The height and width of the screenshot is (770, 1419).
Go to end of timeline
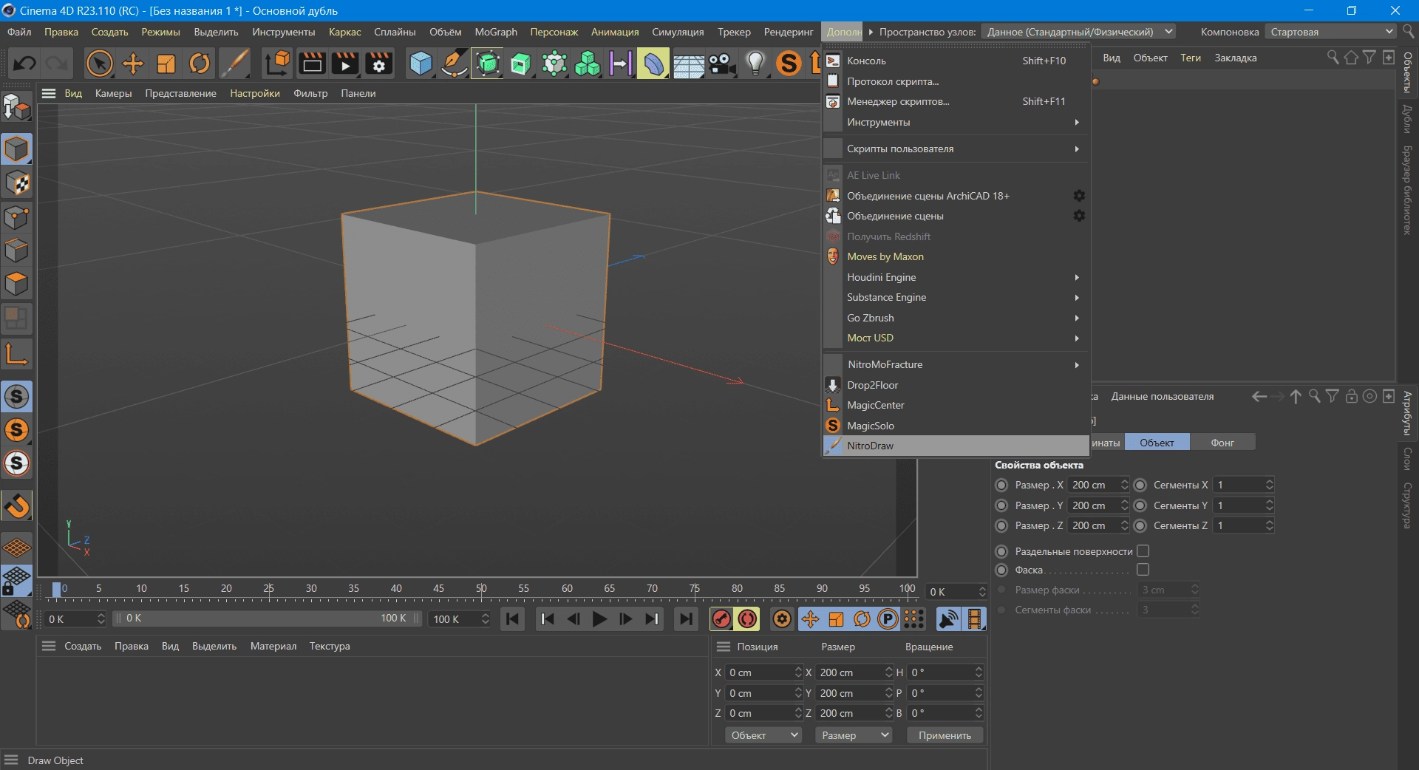coord(687,619)
